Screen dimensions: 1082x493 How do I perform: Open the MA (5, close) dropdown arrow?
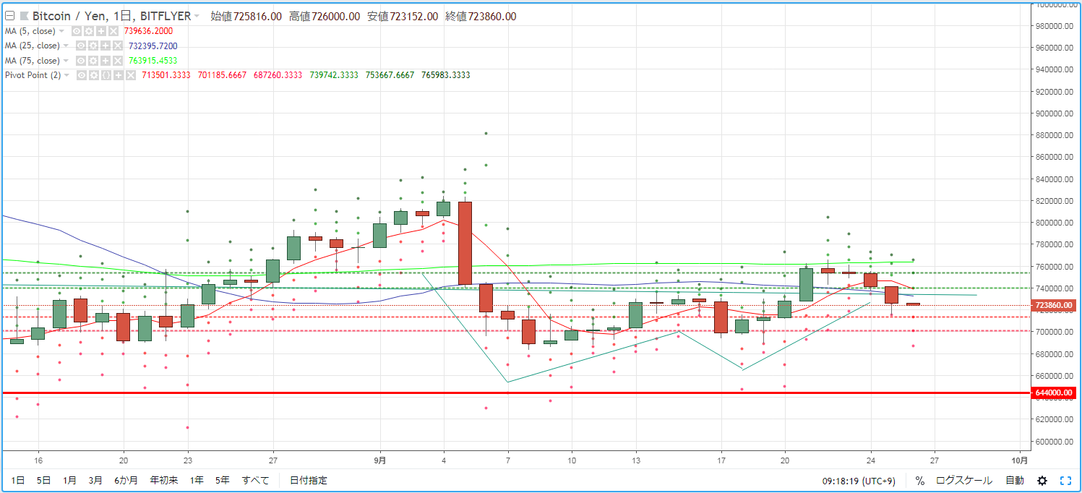click(61, 31)
